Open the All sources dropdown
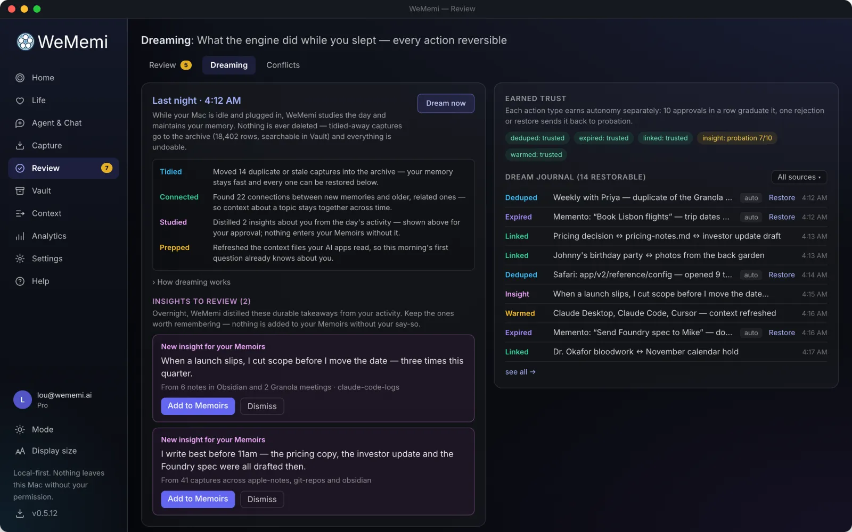 (x=799, y=177)
